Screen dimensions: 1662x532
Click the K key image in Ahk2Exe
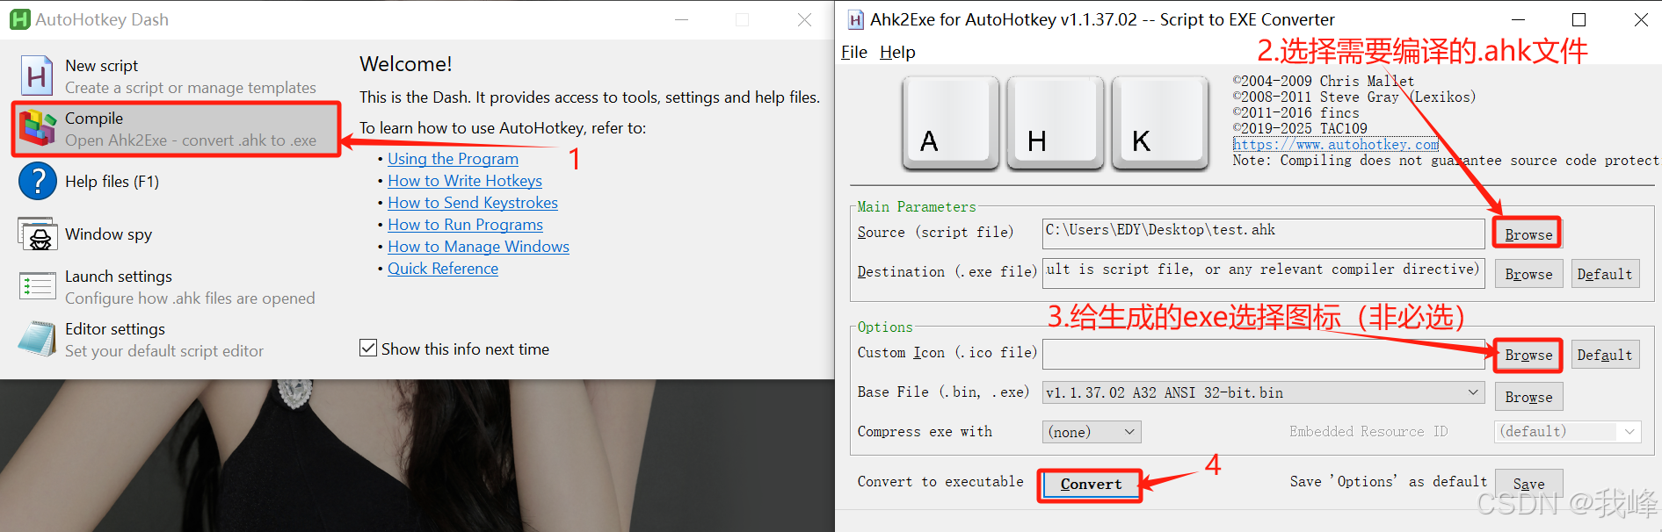pos(1160,122)
